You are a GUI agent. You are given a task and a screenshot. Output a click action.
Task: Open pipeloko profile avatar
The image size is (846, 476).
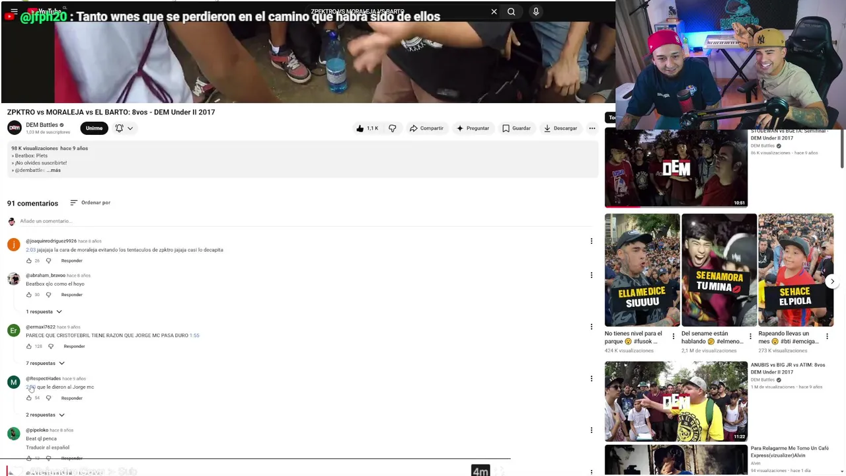click(x=14, y=434)
